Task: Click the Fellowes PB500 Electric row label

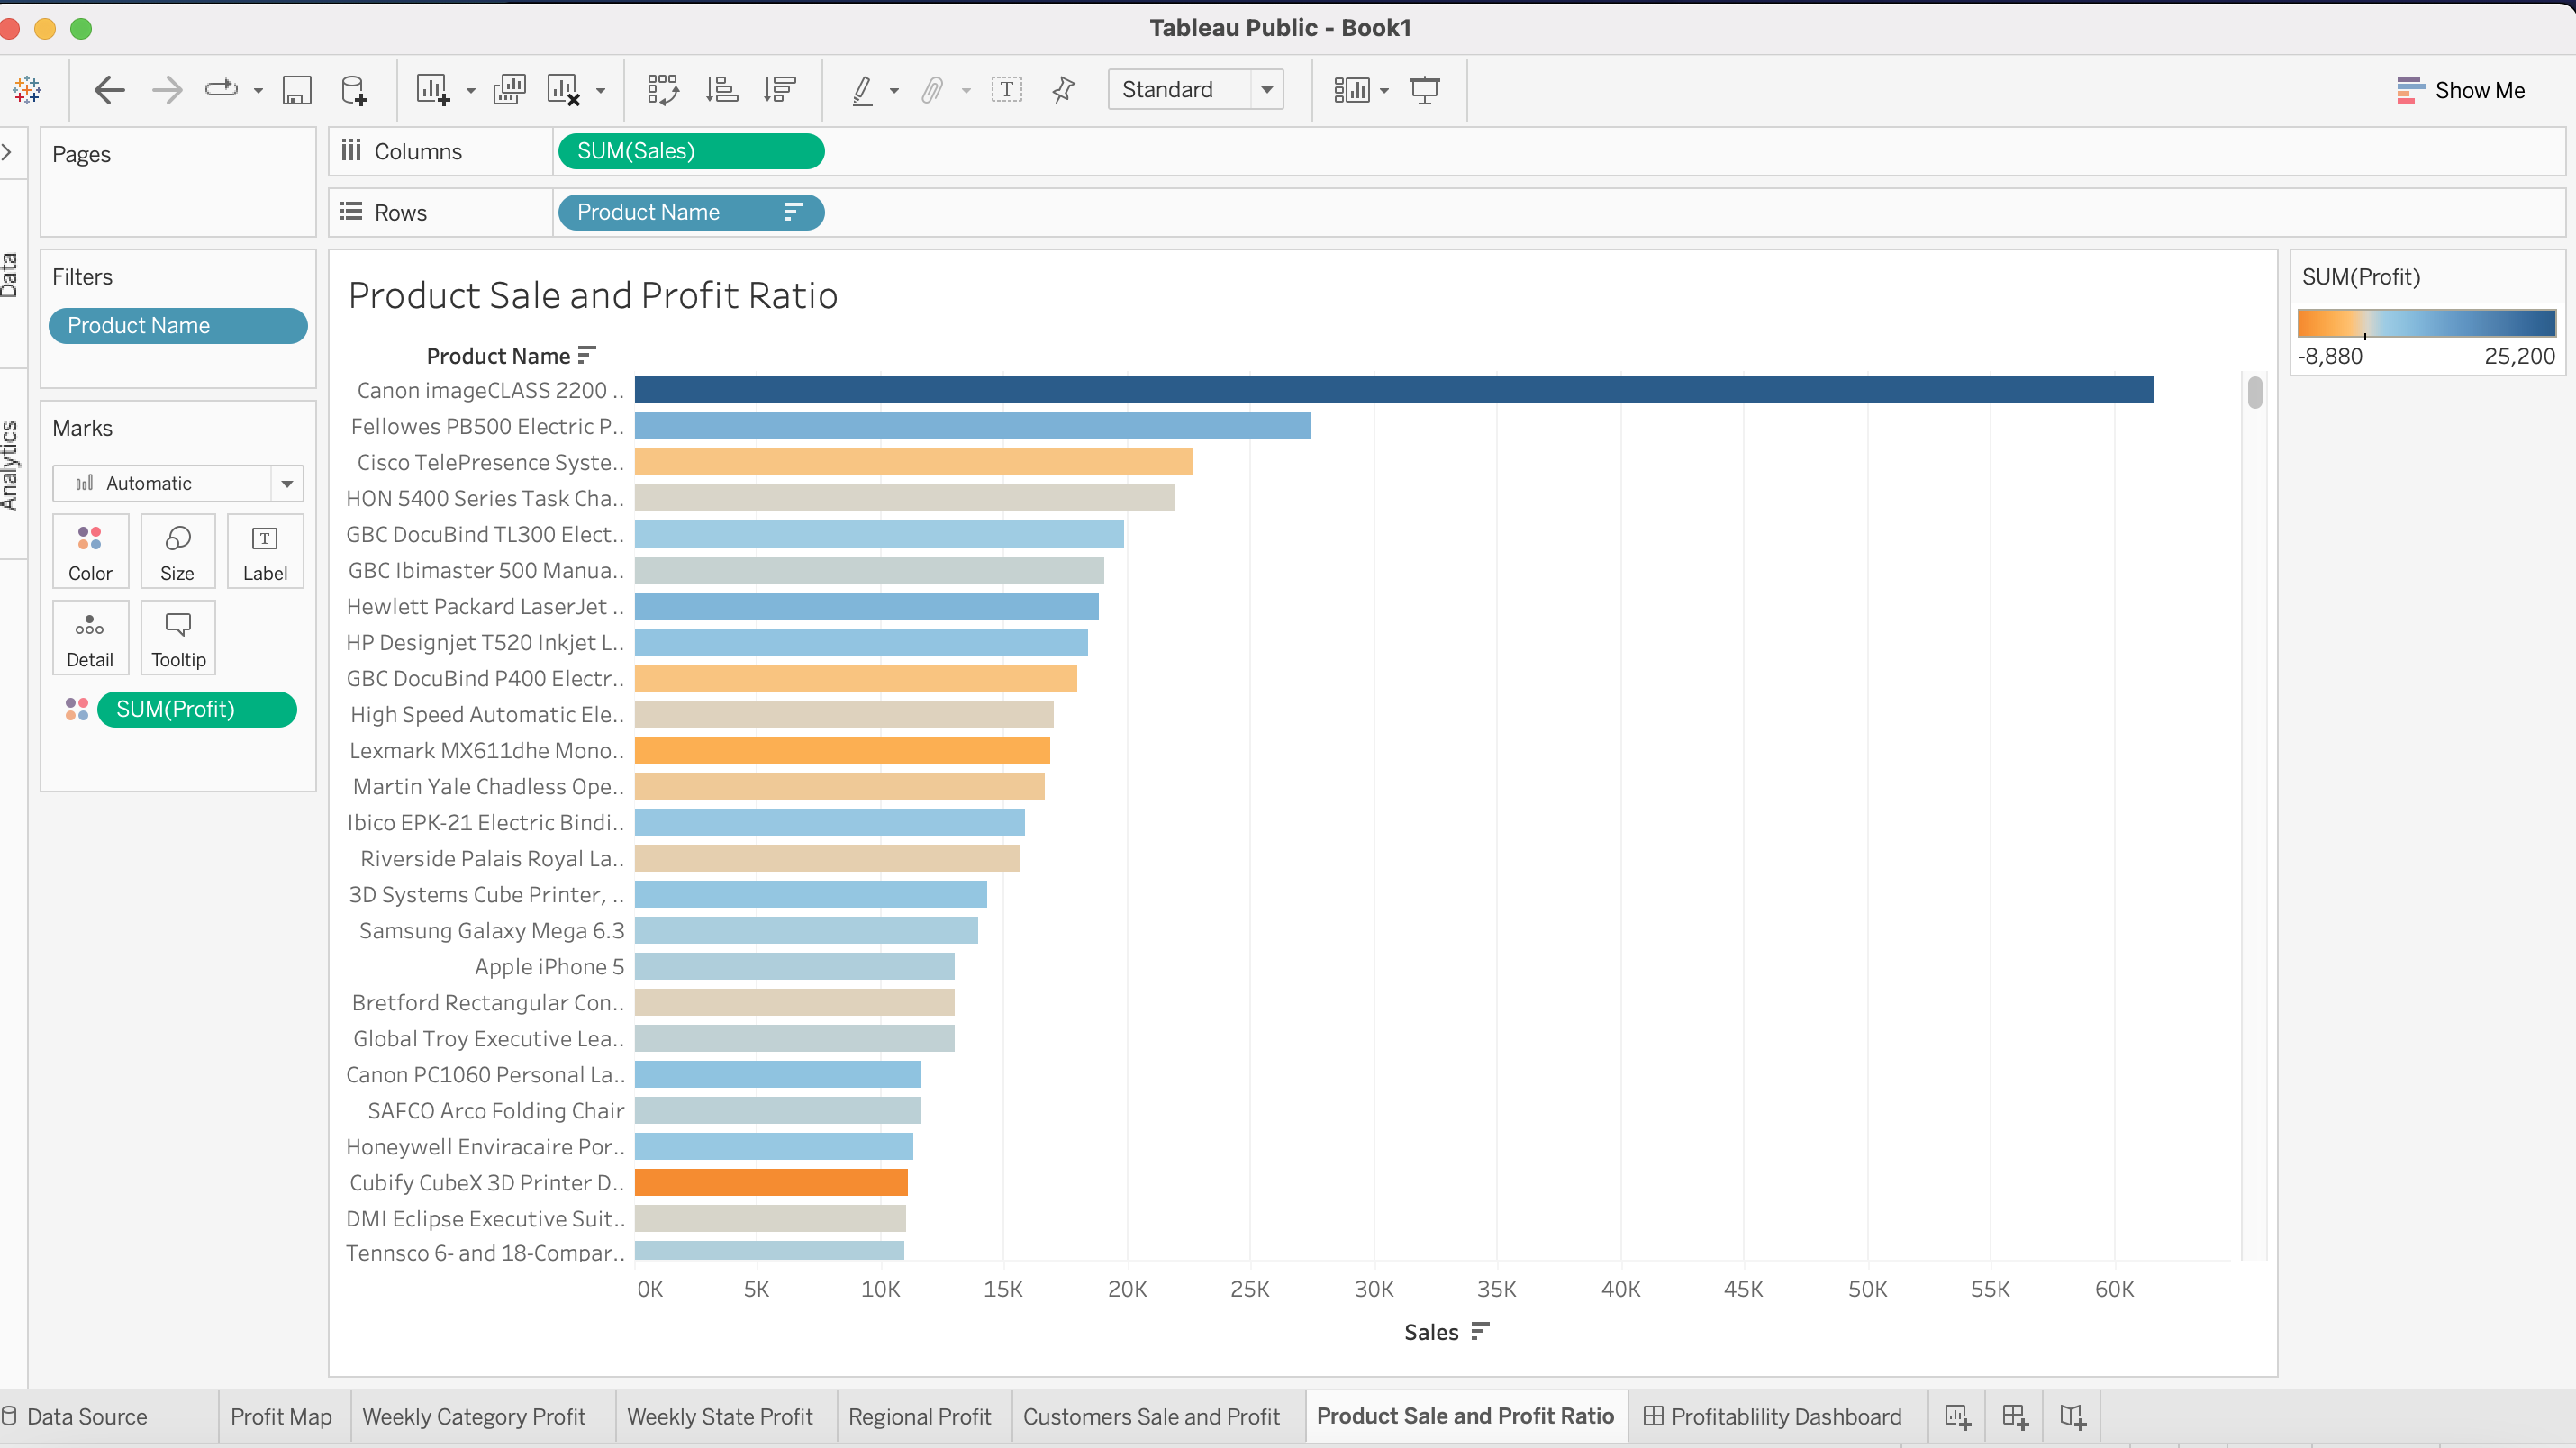Action: pyautogui.click(x=487, y=427)
